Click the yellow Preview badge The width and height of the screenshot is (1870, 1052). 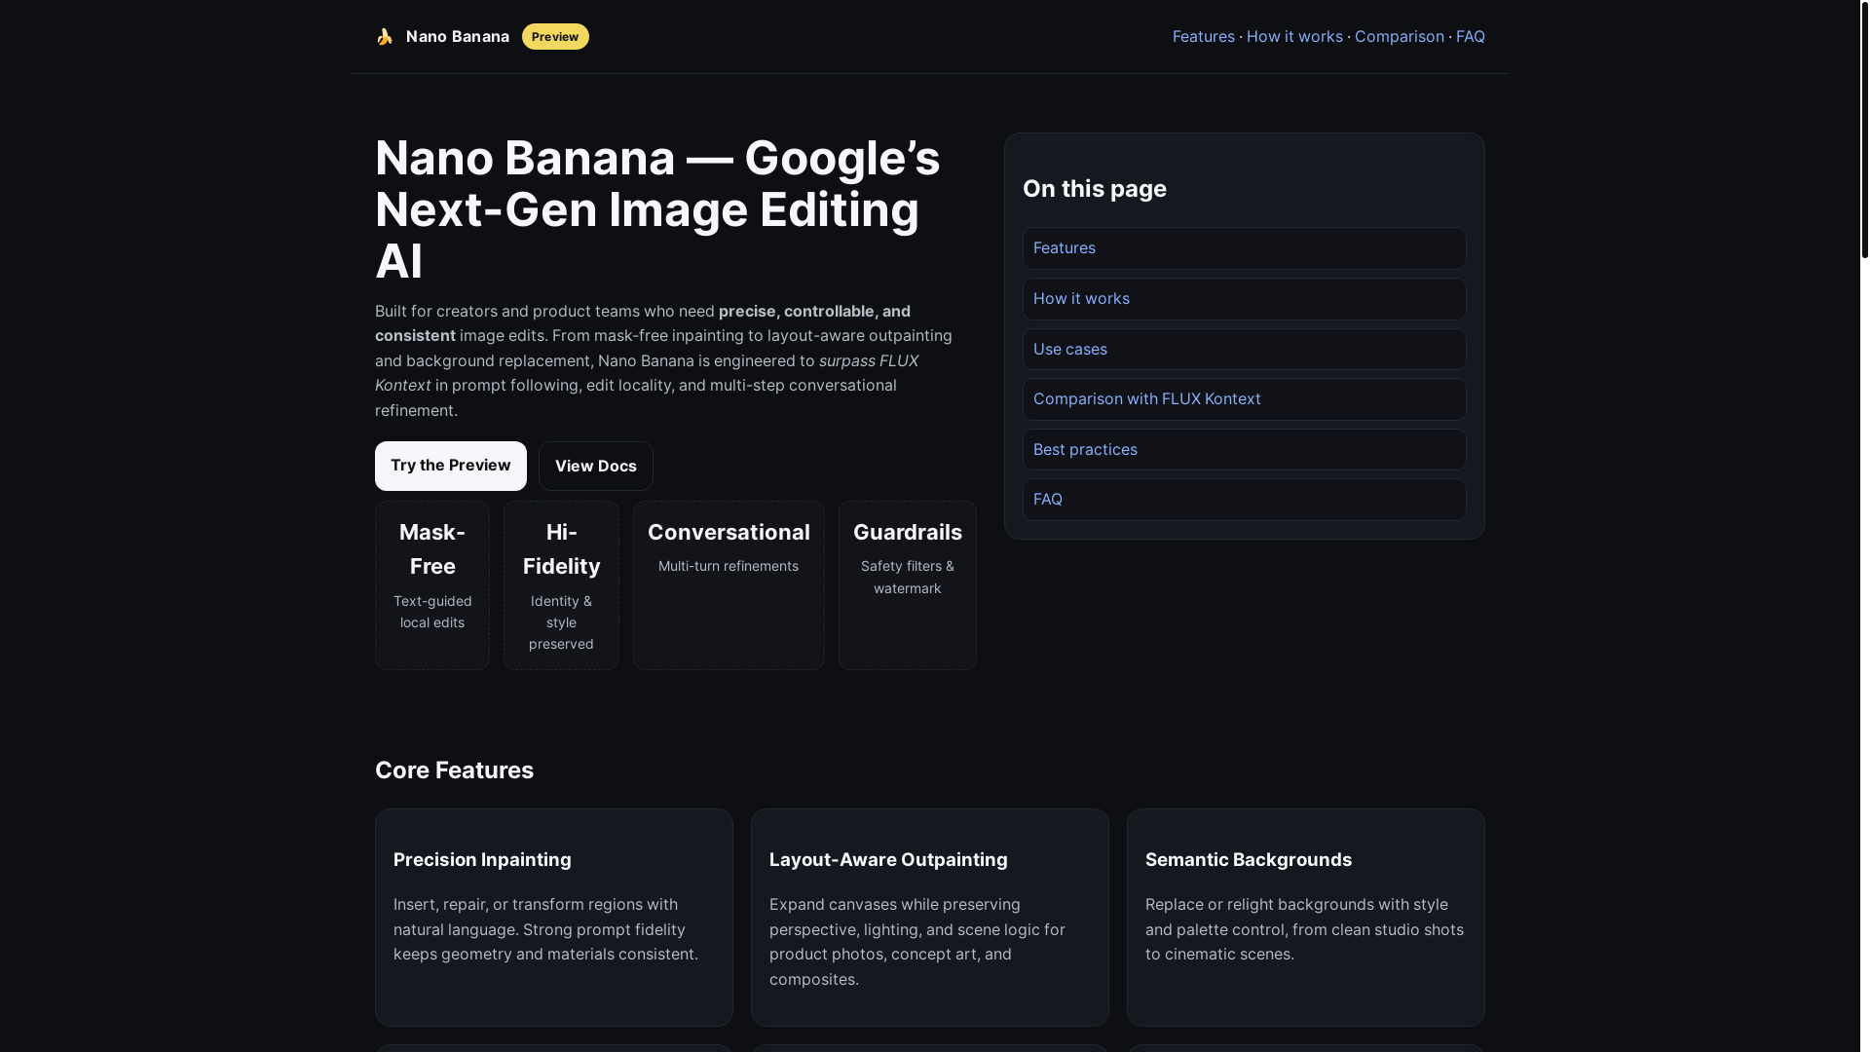(555, 36)
